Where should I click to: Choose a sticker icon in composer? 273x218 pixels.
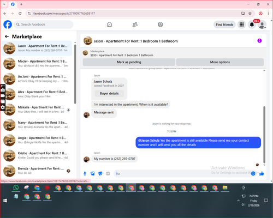pyautogui.click(x=100, y=173)
